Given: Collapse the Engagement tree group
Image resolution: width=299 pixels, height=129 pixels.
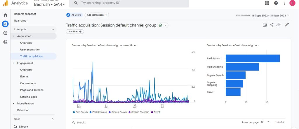Looking at the screenshot, I should [x=13, y=63].
